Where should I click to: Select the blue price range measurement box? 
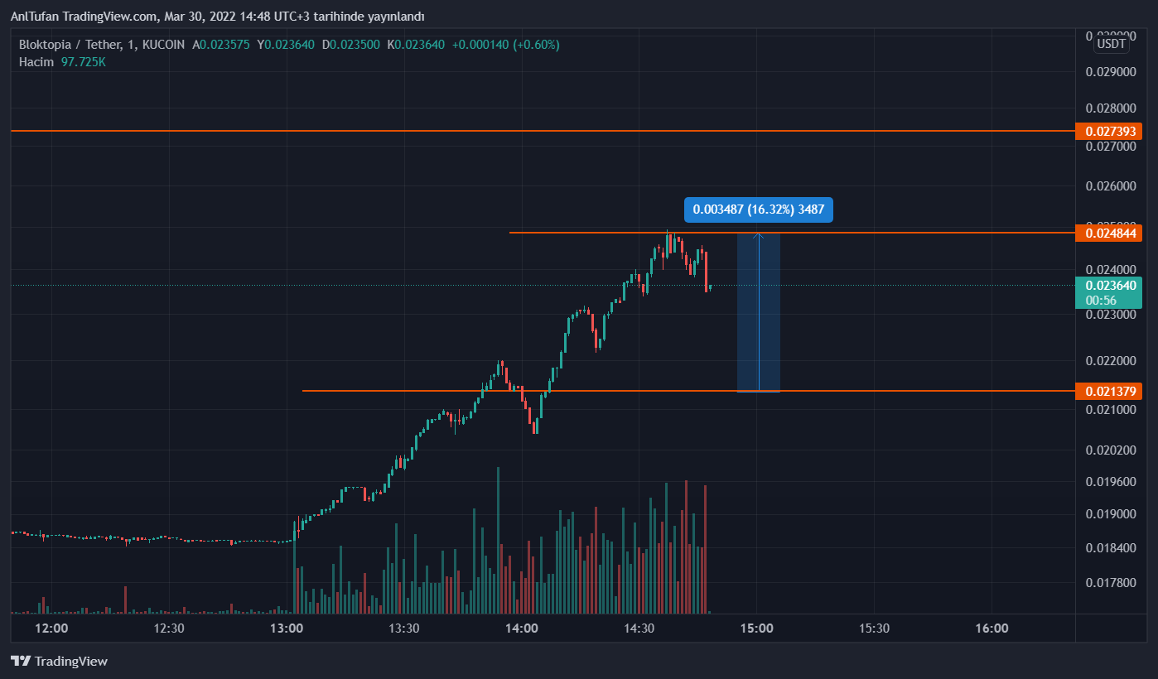[x=759, y=331]
